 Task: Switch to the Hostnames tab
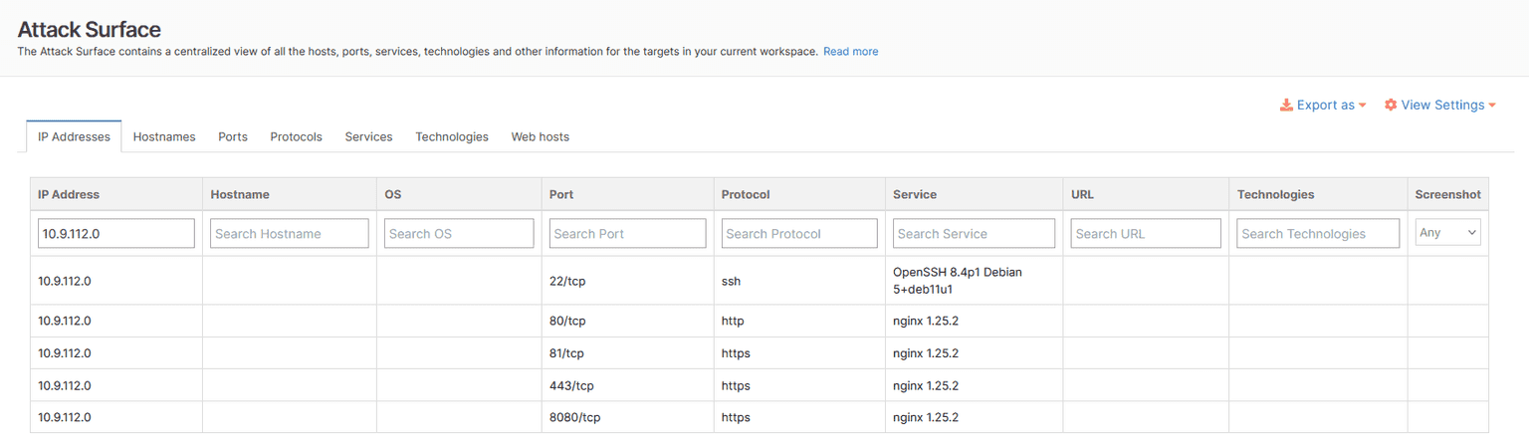point(164,136)
